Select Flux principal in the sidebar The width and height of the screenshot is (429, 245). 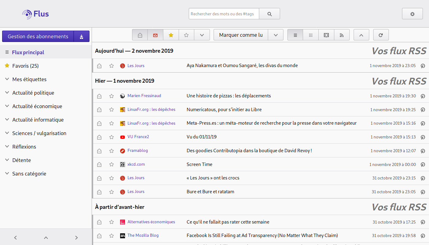[x=28, y=52]
